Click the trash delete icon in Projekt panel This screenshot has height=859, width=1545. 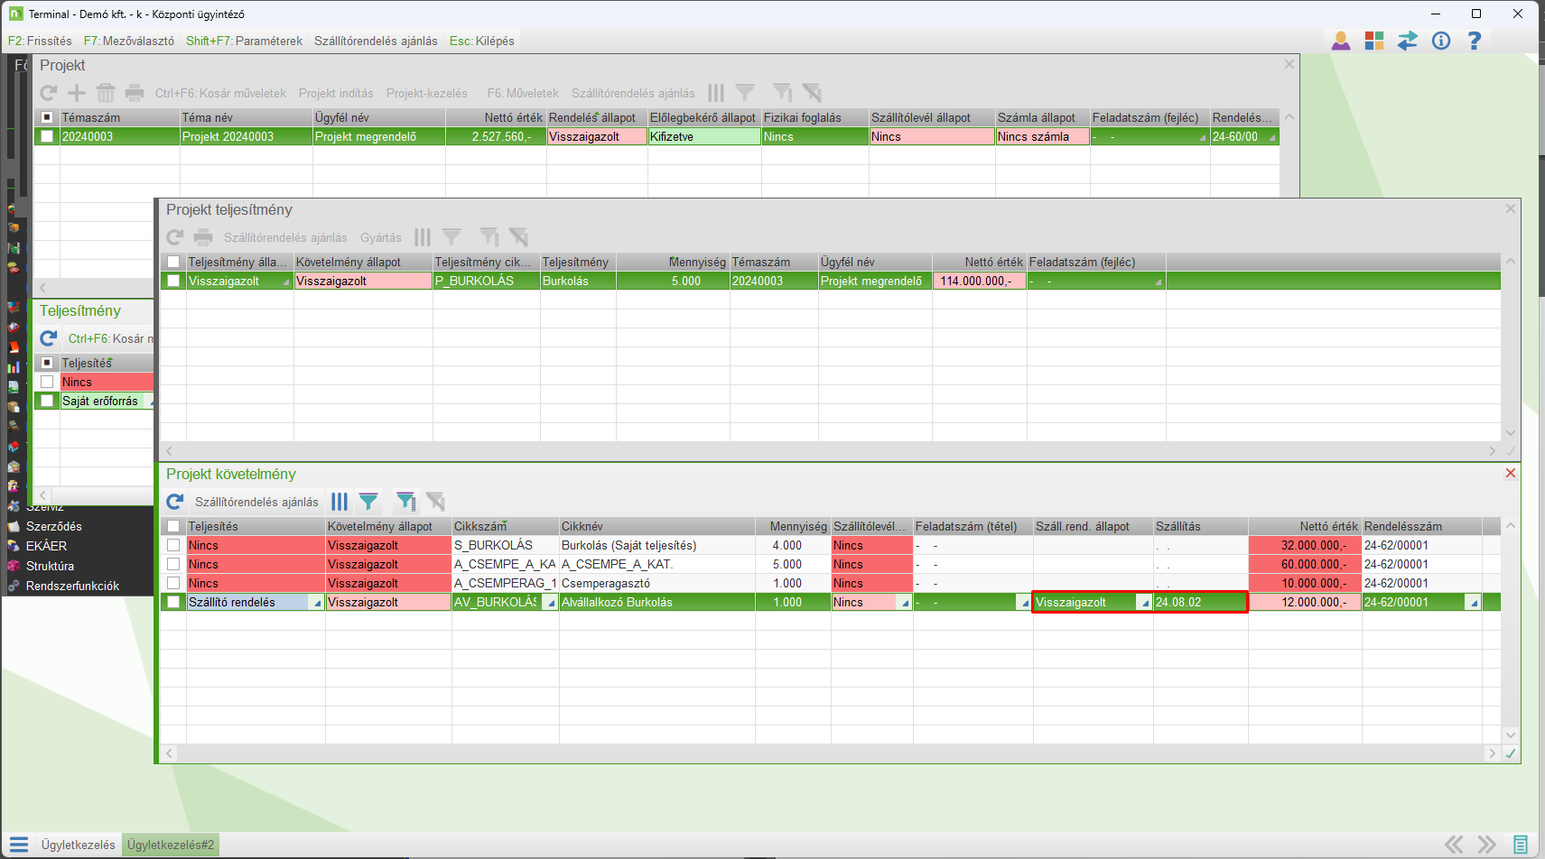[x=106, y=93]
